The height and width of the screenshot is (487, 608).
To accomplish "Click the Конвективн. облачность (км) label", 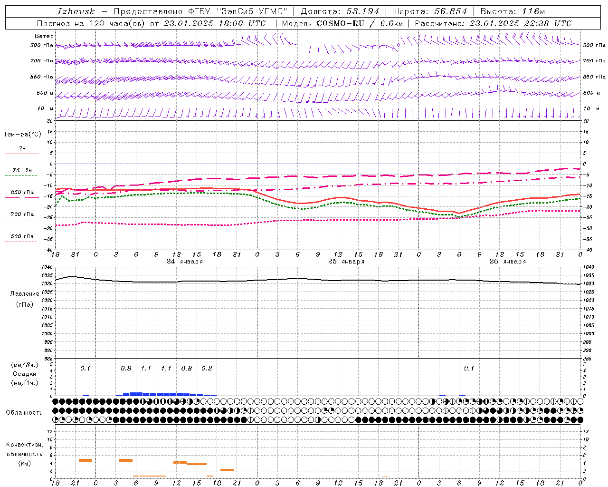I will (x=24, y=454).
